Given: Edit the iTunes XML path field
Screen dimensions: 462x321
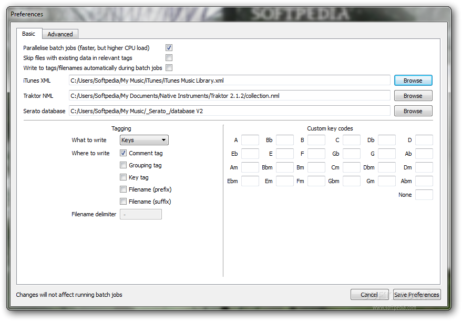Looking at the screenshot, I should pyautogui.click(x=230, y=80).
